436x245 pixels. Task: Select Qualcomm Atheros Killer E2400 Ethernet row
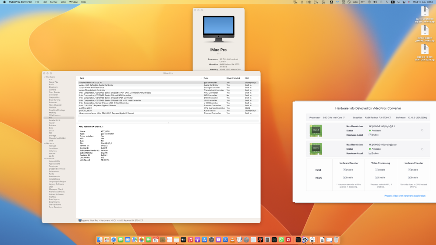coord(168,113)
